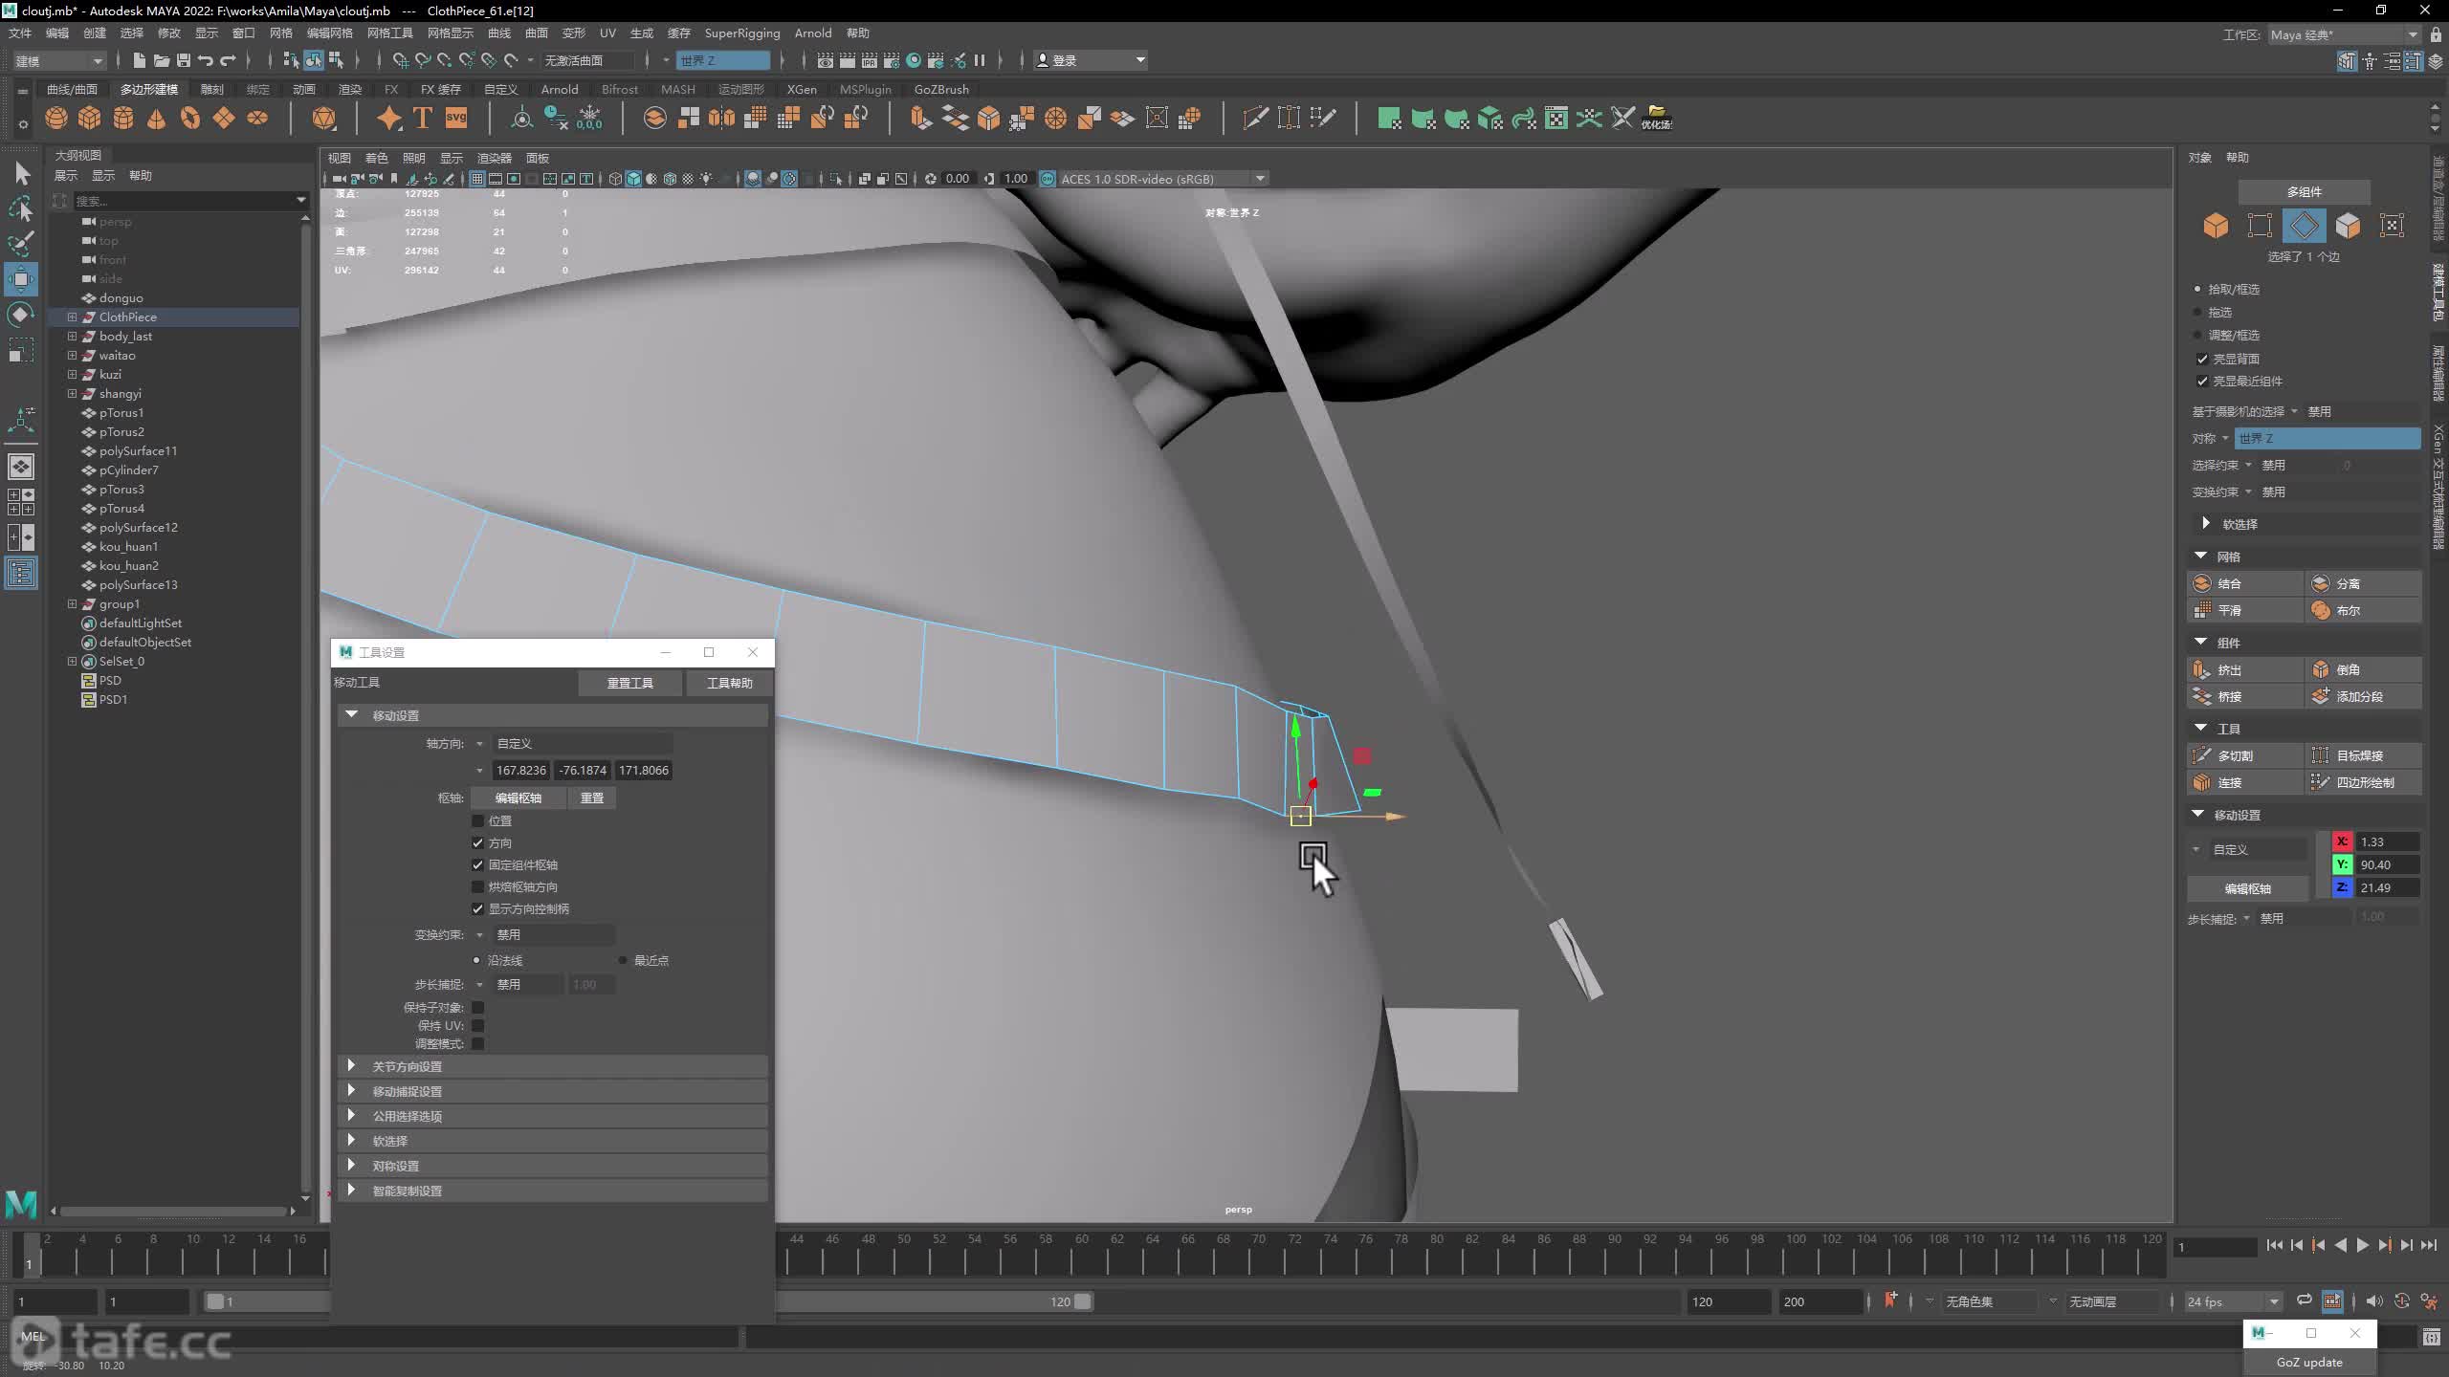The width and height of the screenshot is (2449, 1377).
Task: Switch to object selection cube icon
Action: (2216, 226)
